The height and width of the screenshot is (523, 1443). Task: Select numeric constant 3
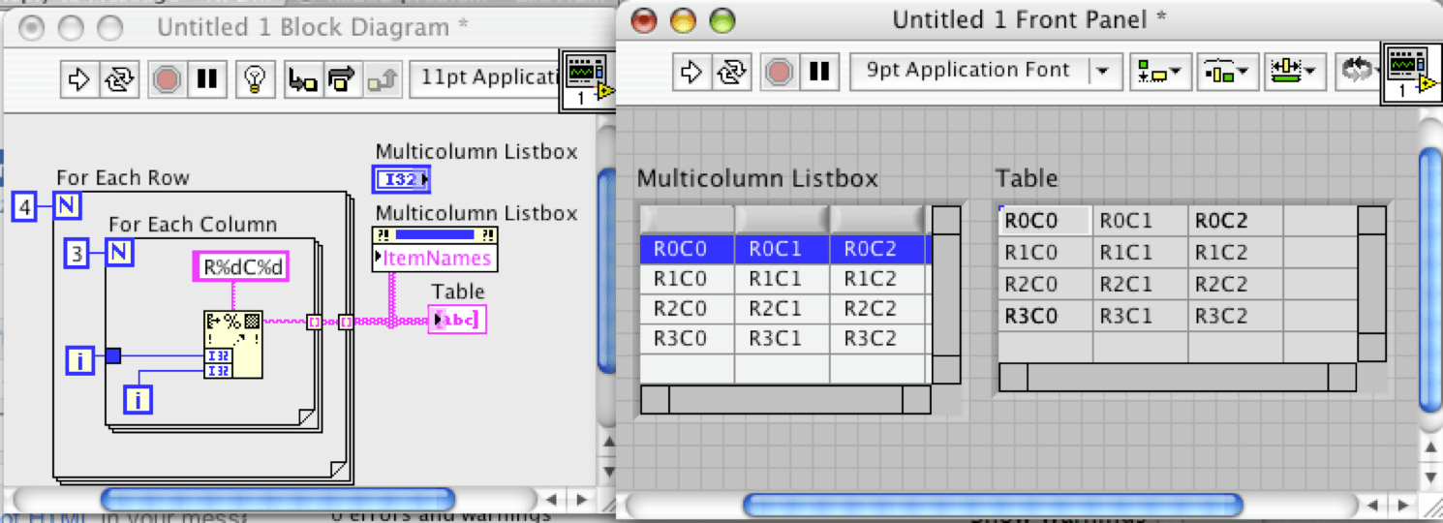[77, 253]
